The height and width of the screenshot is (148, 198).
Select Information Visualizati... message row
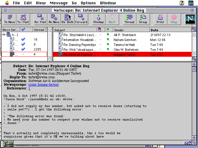122,40
